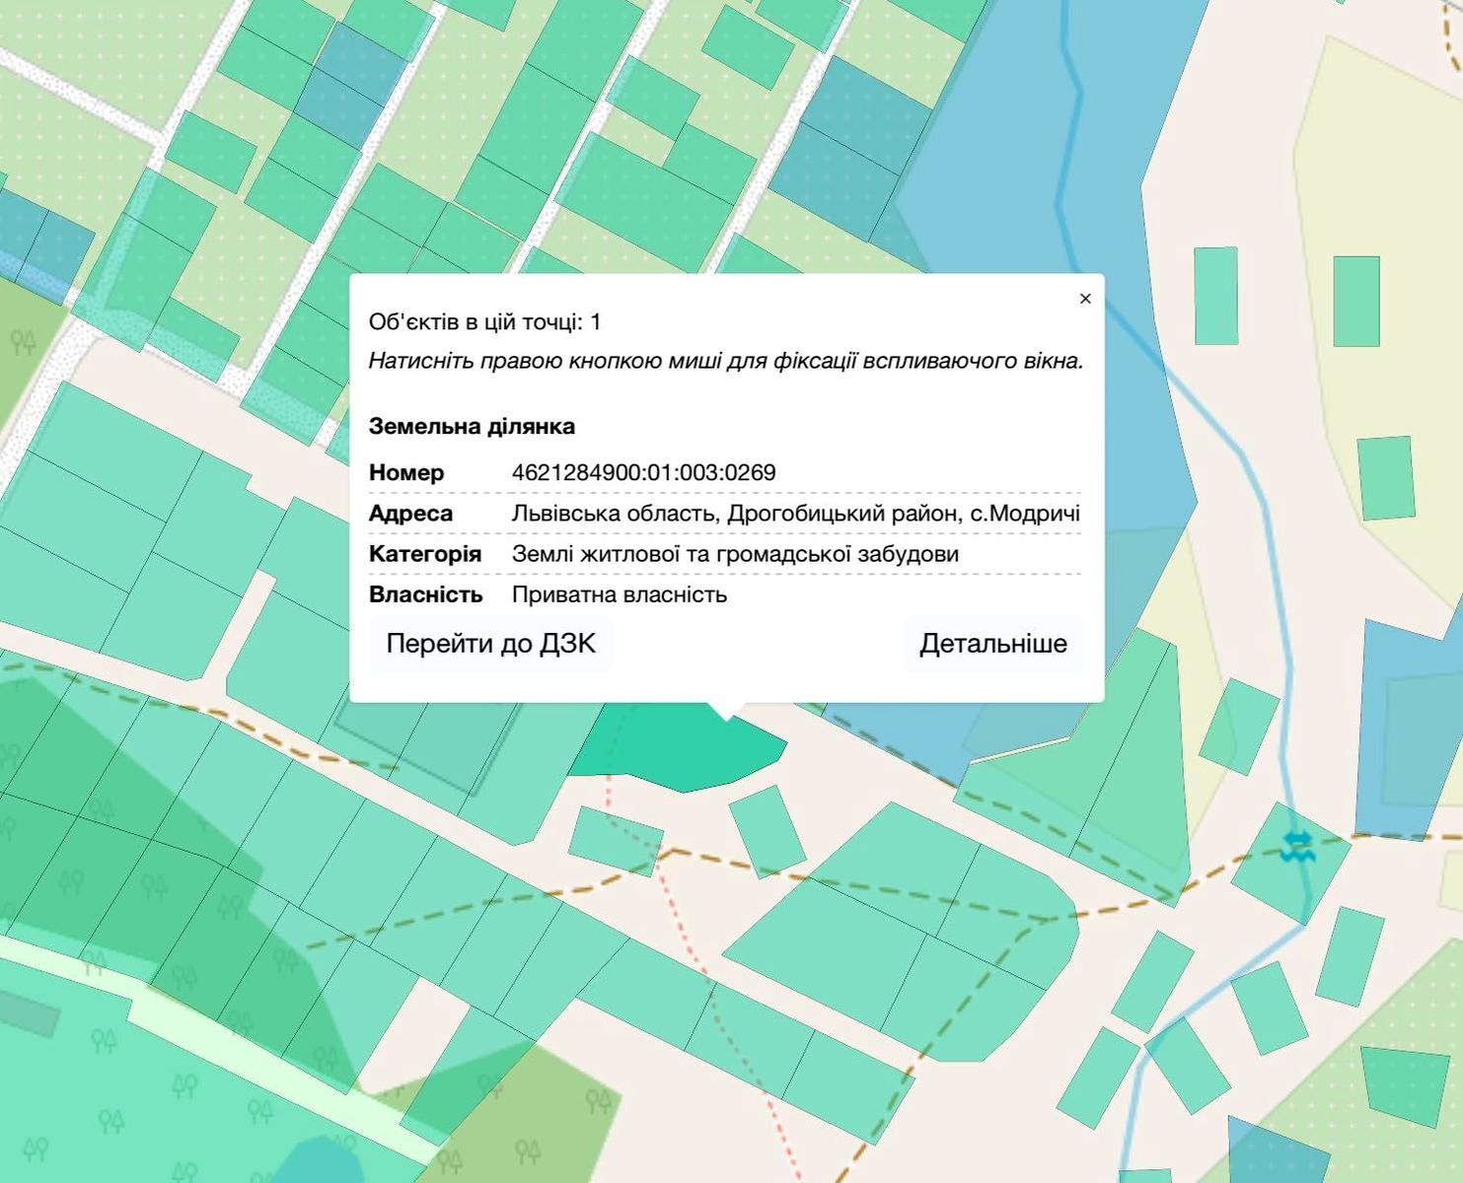
Task: Click the category value "Землі житлової та громадської забудови"
Action: (735, 554)
